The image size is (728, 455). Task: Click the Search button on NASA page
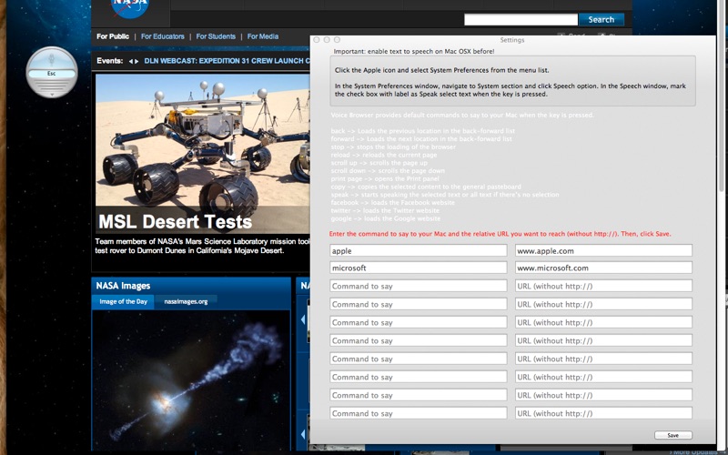[602, 19]
